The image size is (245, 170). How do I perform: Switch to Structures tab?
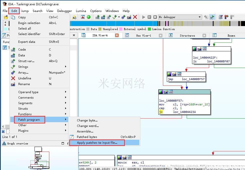[187, 36]
